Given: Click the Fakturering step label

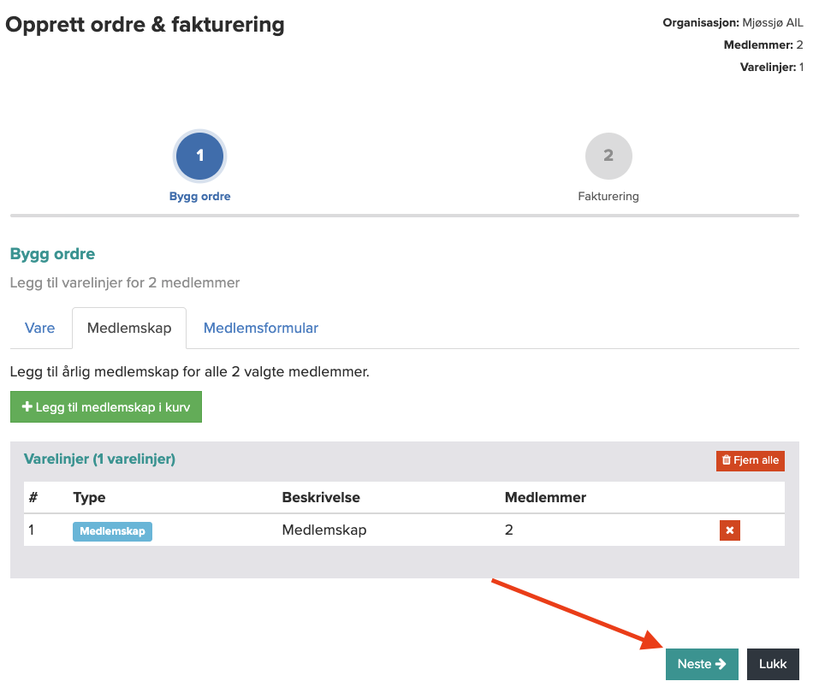Looking at the screenshot, I should [608, 197].
